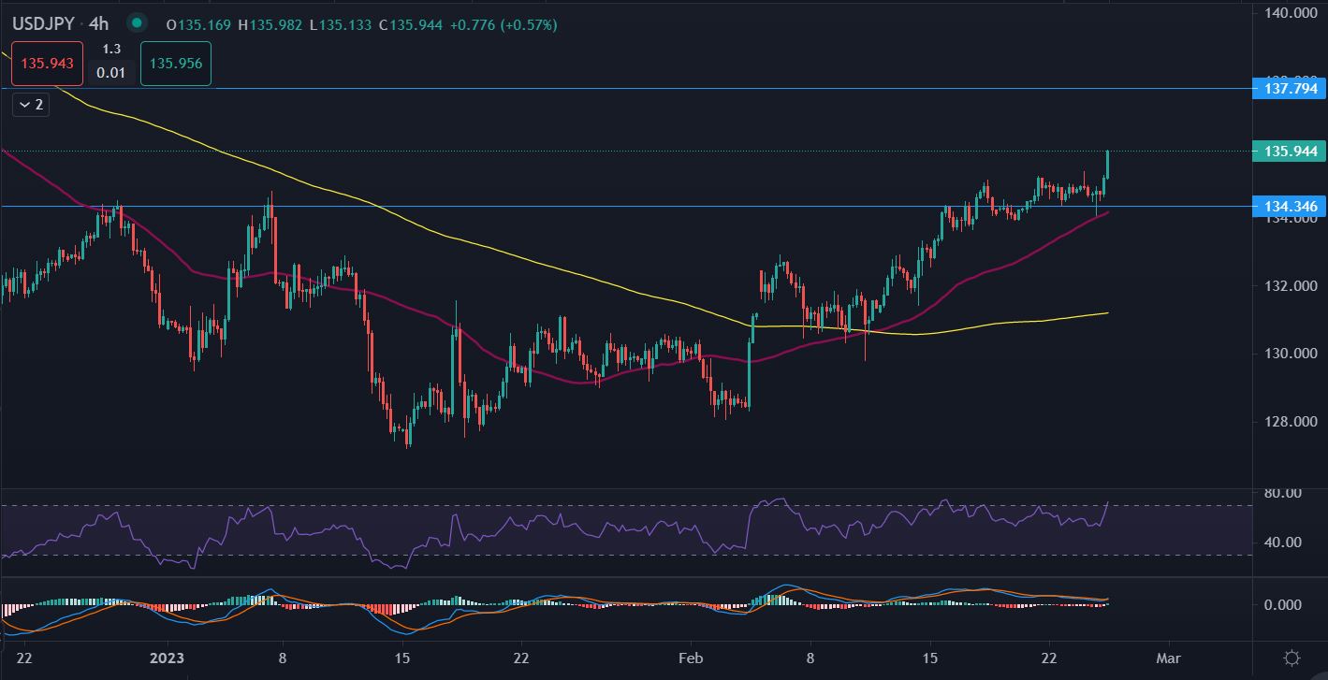Click the red 135.943 sell button
This screenshot has height=680, width=1328.
point(48,65)
